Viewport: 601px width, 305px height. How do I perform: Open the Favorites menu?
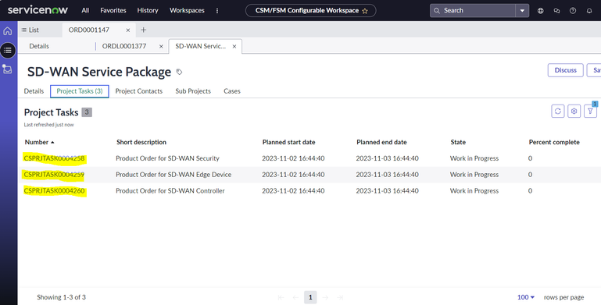coord(113,10)
